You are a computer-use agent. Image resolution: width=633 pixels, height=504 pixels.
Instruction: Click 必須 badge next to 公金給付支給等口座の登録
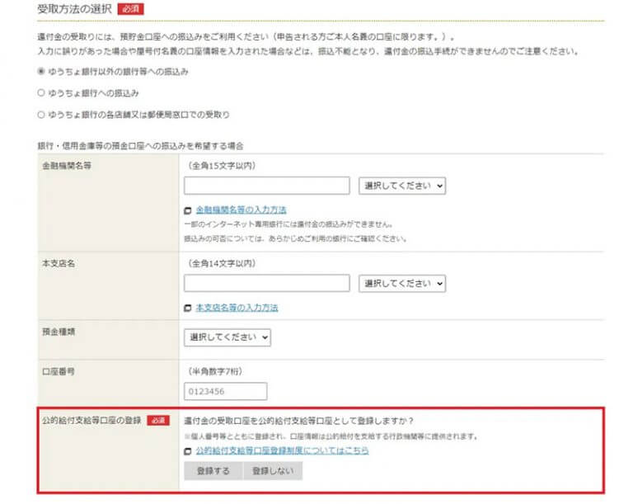[x=158, y=421]
